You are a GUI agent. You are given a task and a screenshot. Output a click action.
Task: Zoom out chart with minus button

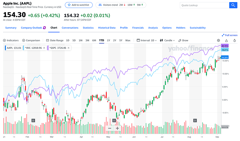point(110,128)
